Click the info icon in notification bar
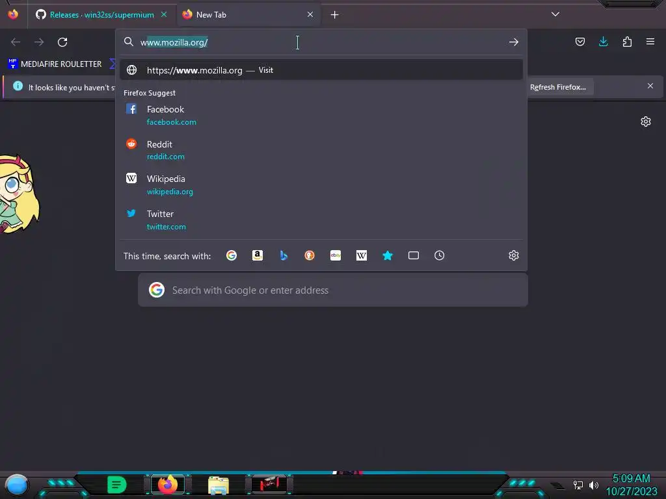 [18, 86]
